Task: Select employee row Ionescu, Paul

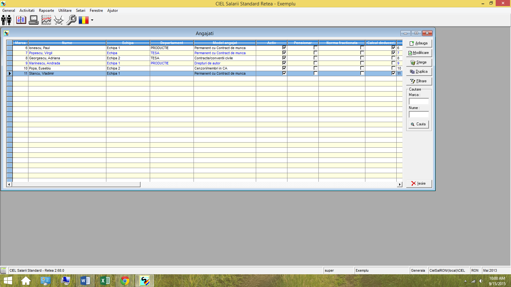Action: click(x=204, y=48)
